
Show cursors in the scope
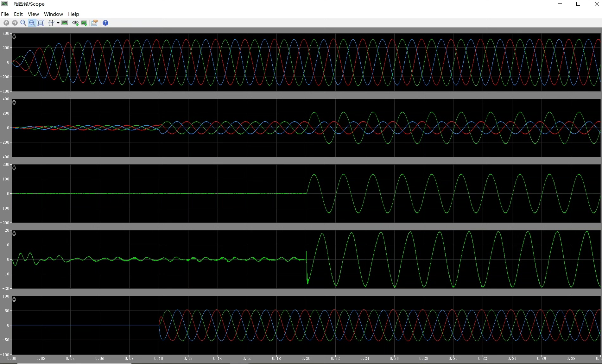click(51, 23)
